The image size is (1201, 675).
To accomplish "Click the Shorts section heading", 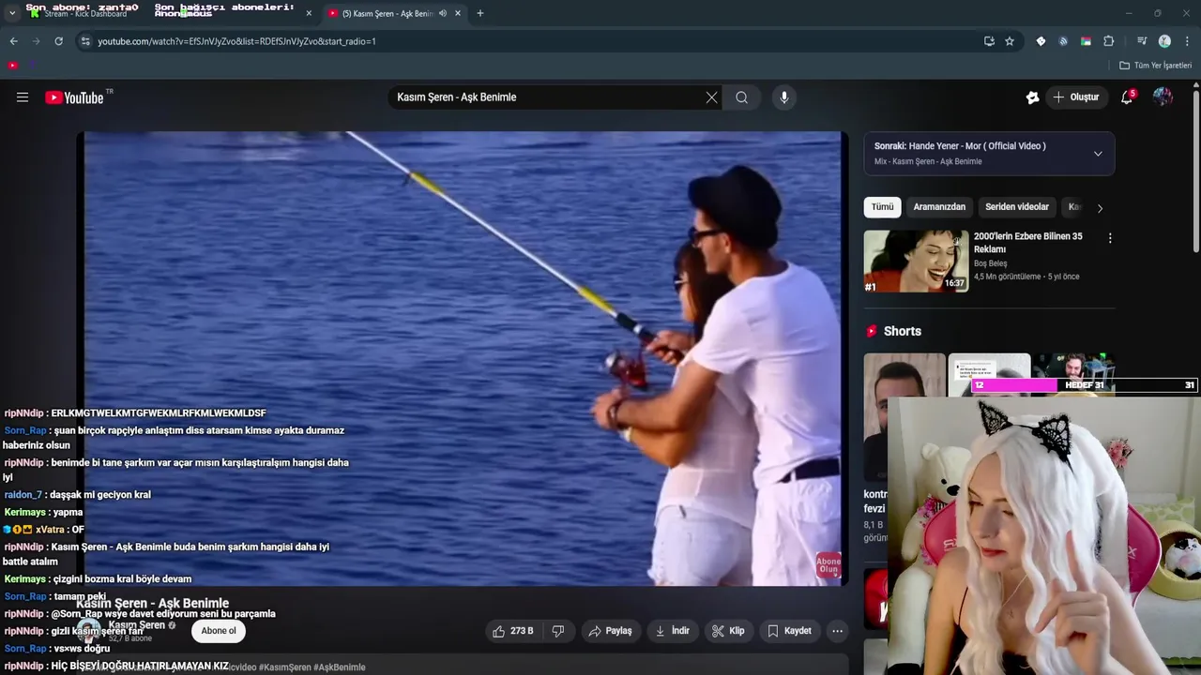I will [x=903, y=331].
